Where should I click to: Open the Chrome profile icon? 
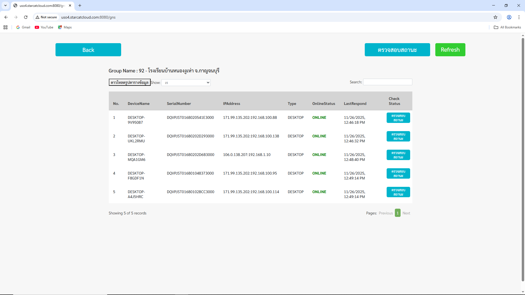(509, 17)
